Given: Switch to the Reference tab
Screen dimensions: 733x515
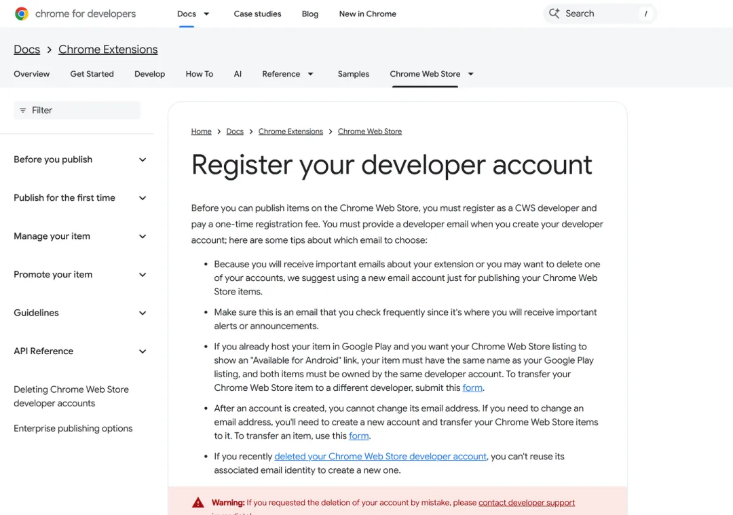Looking at the screenshot, I should point(281,74).
